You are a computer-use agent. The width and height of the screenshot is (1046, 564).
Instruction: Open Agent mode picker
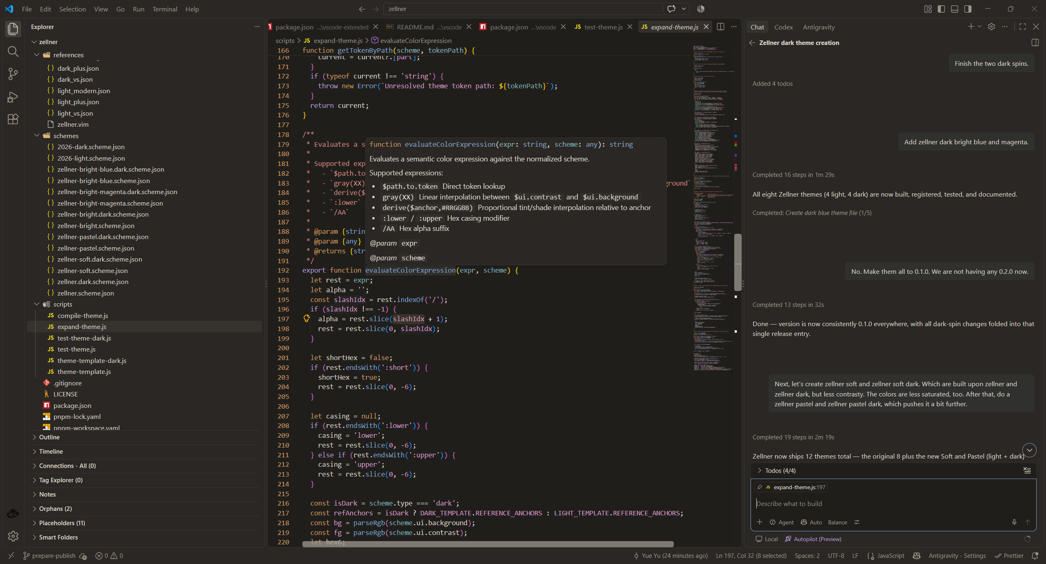[781, 522]
